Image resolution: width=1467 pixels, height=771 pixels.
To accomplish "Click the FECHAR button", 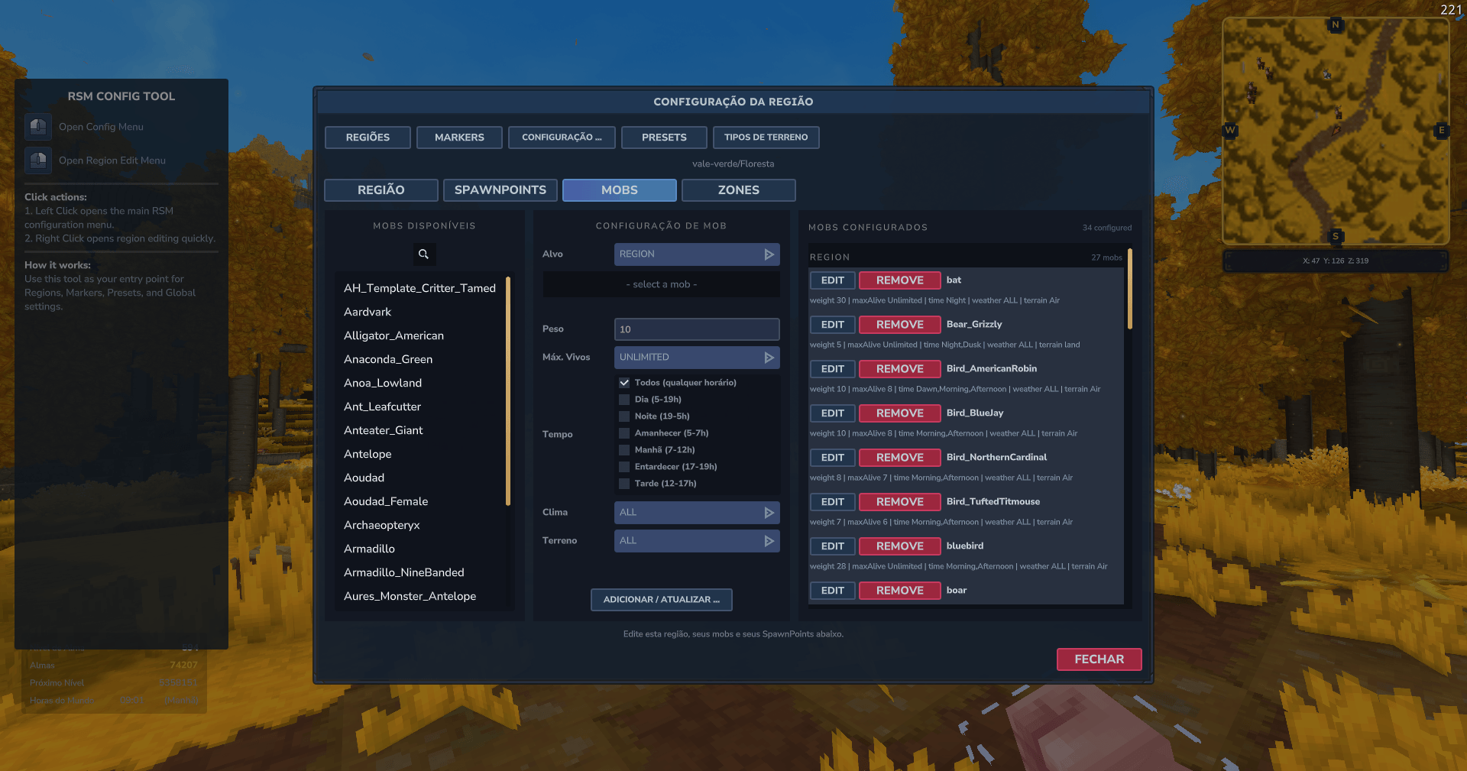I will (x=1099, y=659).
